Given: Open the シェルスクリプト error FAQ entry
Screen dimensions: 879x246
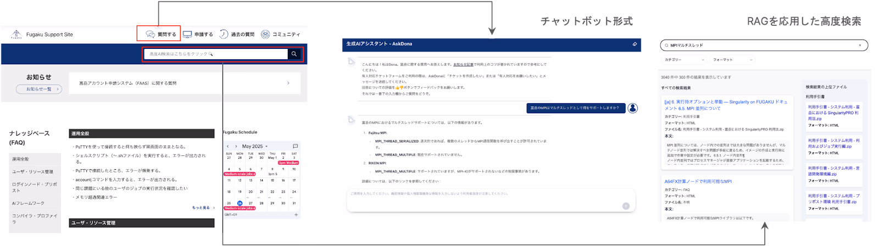Looking at the screenshot, I should point(140,158).
